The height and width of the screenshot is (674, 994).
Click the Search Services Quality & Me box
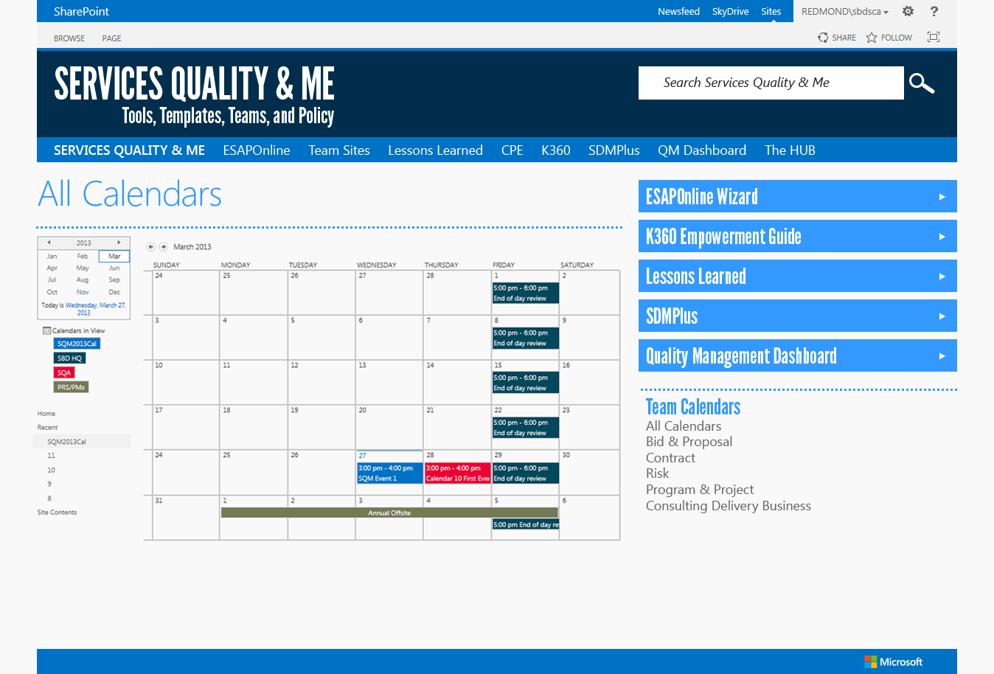point(771,83)
